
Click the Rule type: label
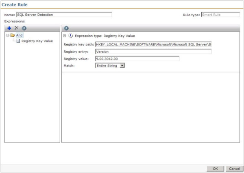[x=192, y=15]
